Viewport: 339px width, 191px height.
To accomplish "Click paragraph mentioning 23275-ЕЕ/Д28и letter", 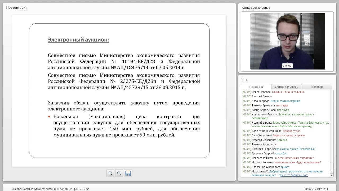I will coord(124,81).
